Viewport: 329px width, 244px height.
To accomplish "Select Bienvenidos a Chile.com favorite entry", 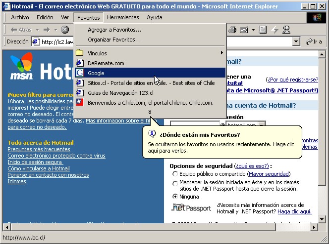I will coord(150,103).
